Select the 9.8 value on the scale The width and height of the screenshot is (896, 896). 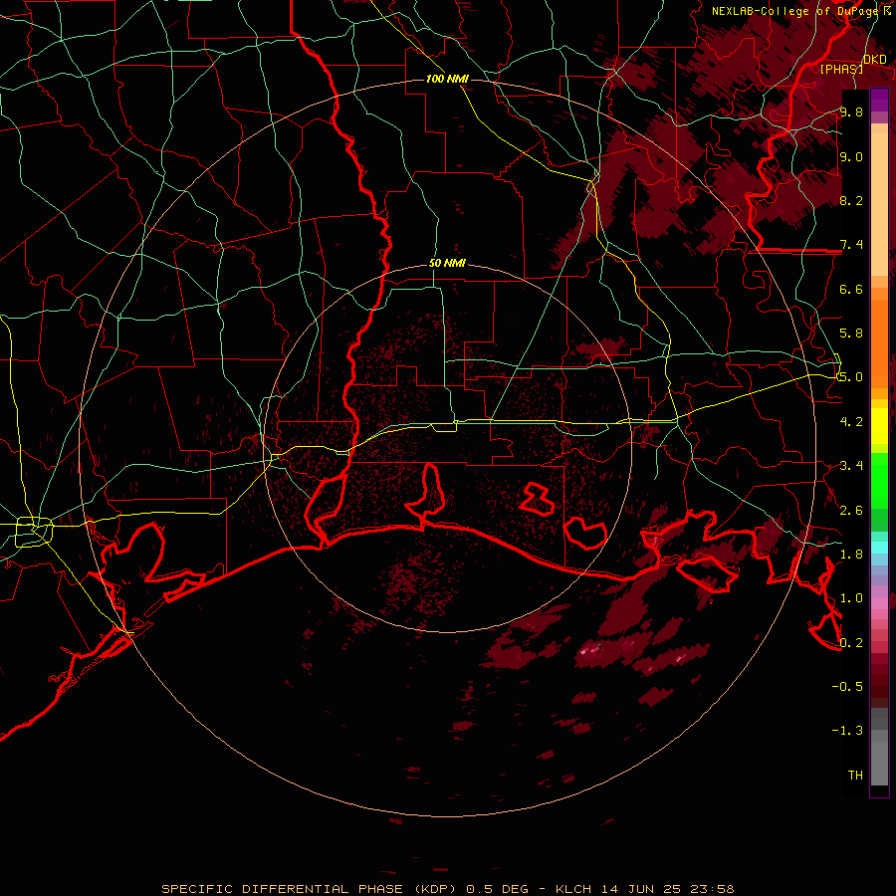[851, 112]
